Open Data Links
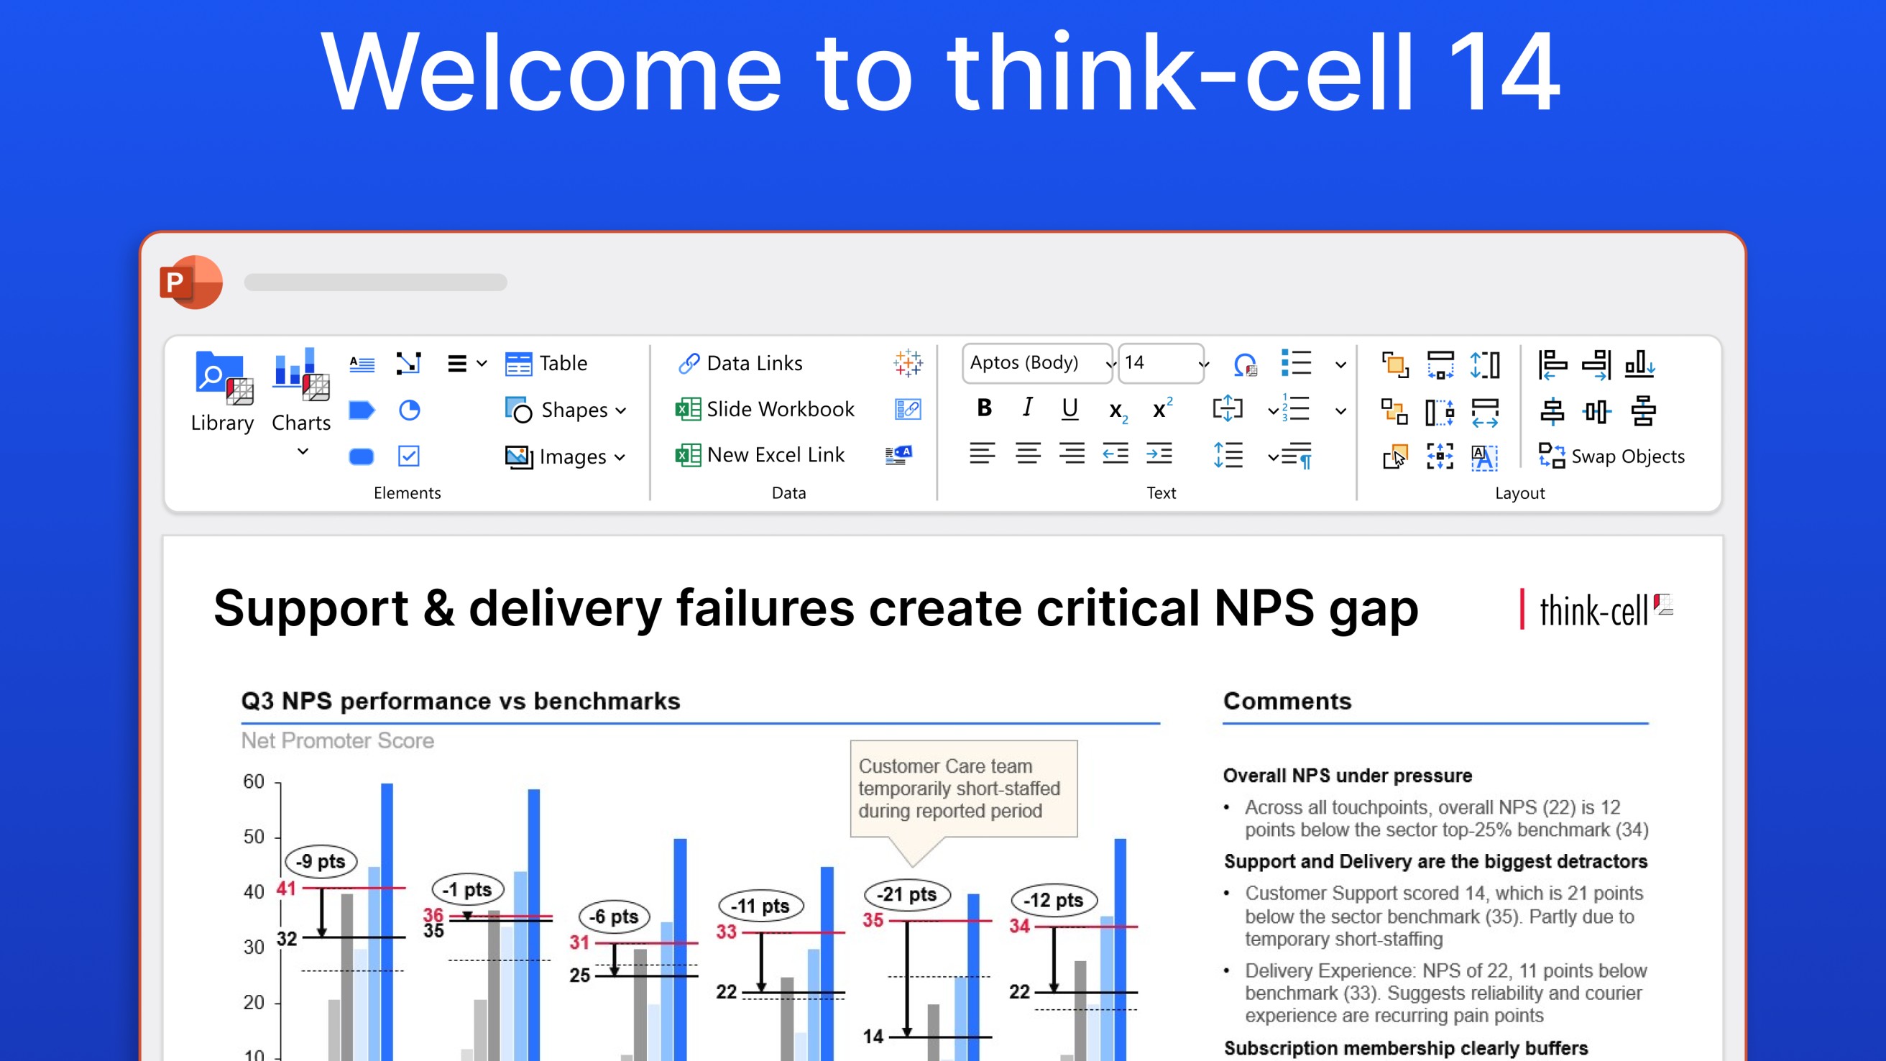 coord(740,363)
